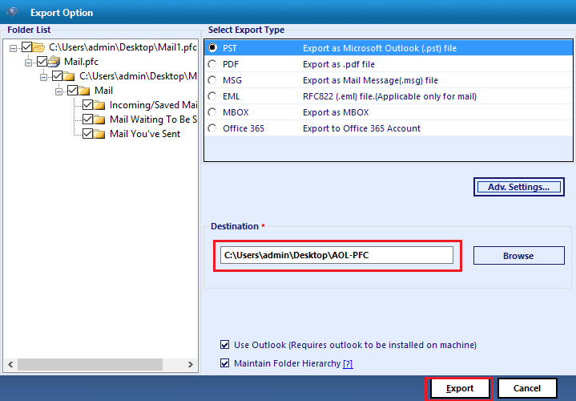The width and height of the screenshot is (576, 401).
Task: Click the folder icon beside Incoming/Saved Mail
Action: pos(100,105)
